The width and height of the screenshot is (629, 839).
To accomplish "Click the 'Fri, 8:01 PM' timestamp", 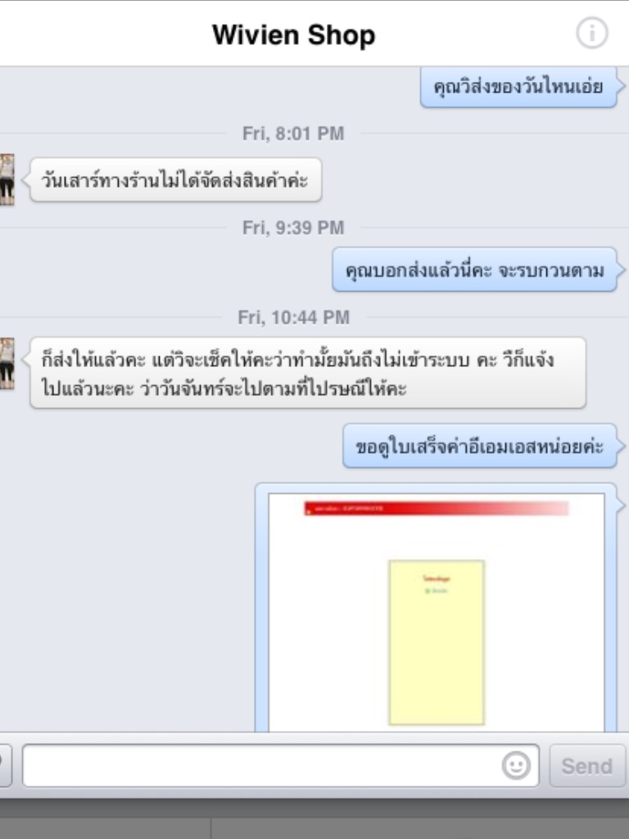I will pos(293,134).
